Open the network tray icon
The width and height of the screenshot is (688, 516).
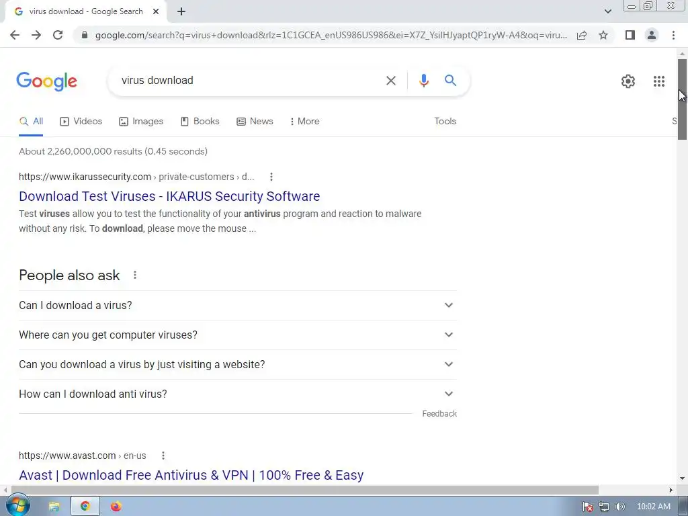tap(604, 507)
